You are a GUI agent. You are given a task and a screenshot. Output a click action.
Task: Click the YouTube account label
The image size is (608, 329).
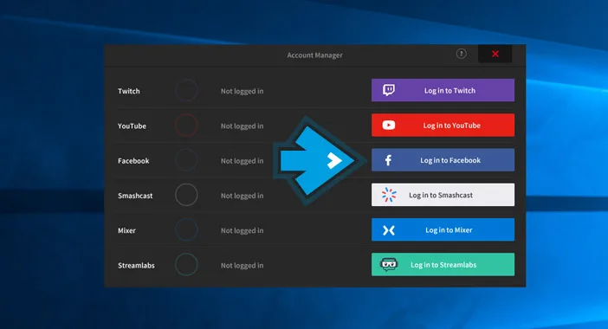132,126
